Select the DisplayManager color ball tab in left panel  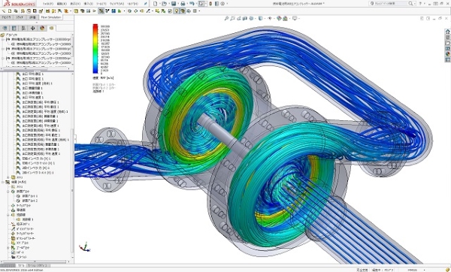click(x=42, y=28)
